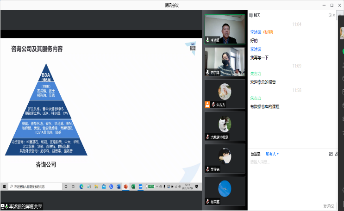
Task: Open the 所有人 recipient dropdown
Action: coord(272,154)
